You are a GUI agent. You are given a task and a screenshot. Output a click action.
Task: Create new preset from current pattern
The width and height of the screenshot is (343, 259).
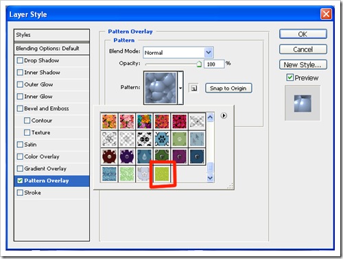click(x=193, y=88)
